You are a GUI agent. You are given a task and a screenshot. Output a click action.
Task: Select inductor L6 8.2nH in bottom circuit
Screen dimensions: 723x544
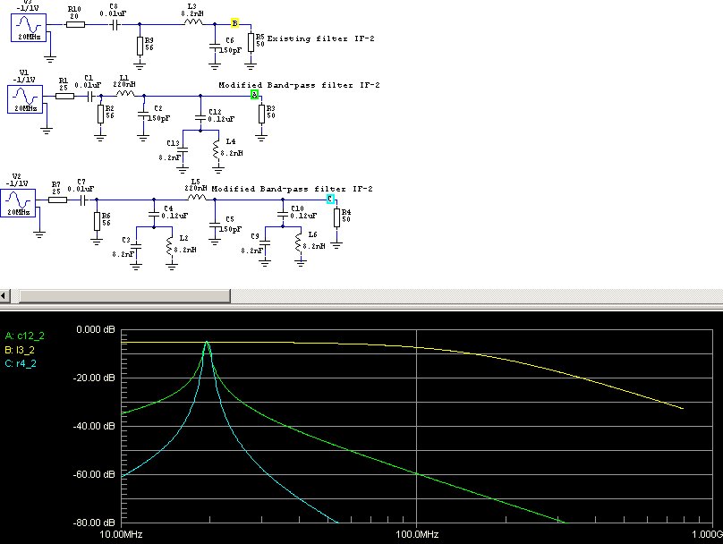300,242
